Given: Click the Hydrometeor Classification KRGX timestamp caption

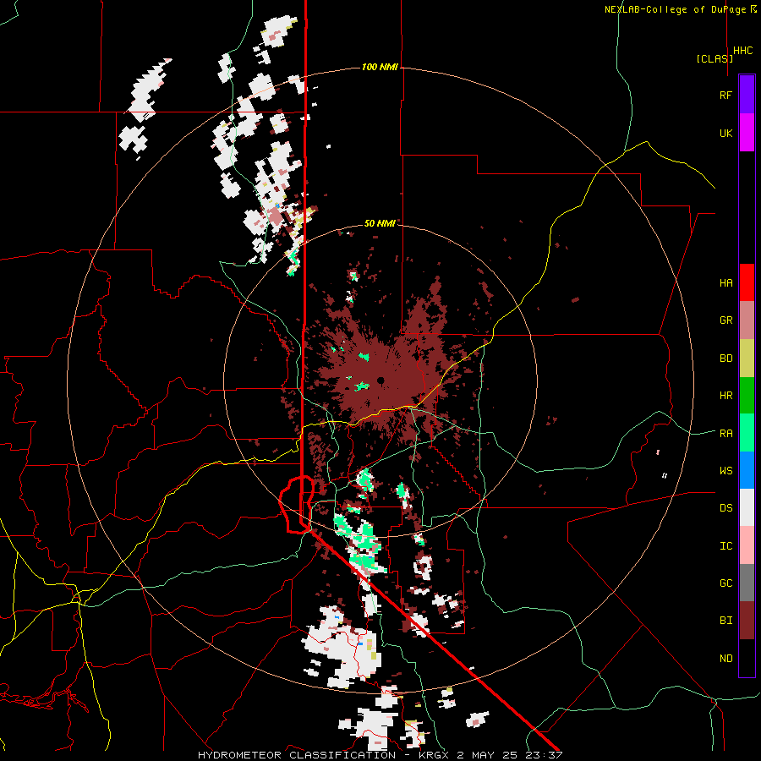Looking at the screenshot, I should pos(380,755).
